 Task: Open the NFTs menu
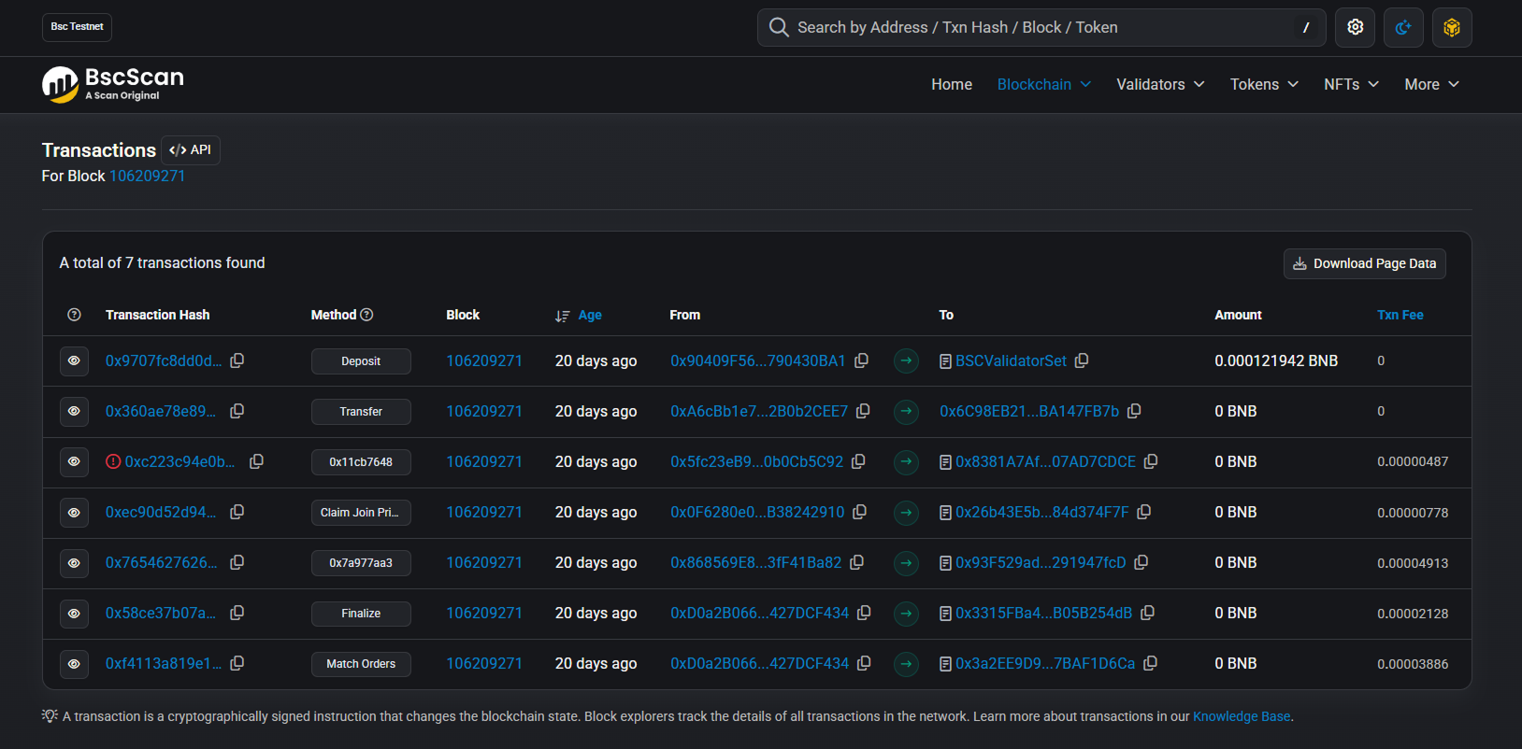1351,84
